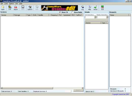The width and height of the screenshot is (132, 96).
Task: Click the services Type column header
Action: (29, 15)
